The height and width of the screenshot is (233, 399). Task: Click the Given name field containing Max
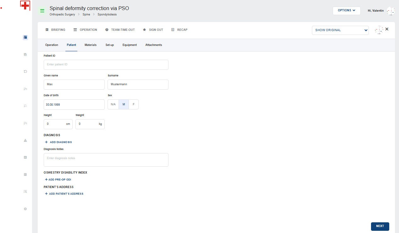click(74, 85)
